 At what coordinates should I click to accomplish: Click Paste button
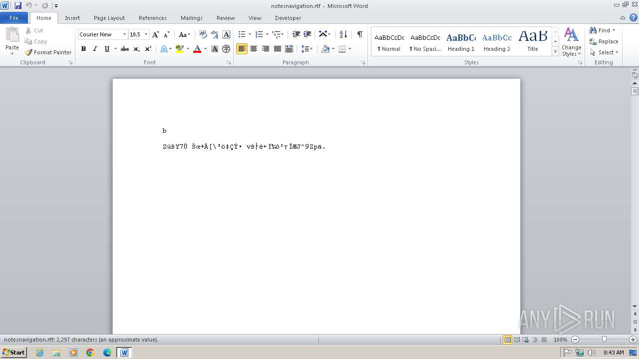(x=12, y=41)
